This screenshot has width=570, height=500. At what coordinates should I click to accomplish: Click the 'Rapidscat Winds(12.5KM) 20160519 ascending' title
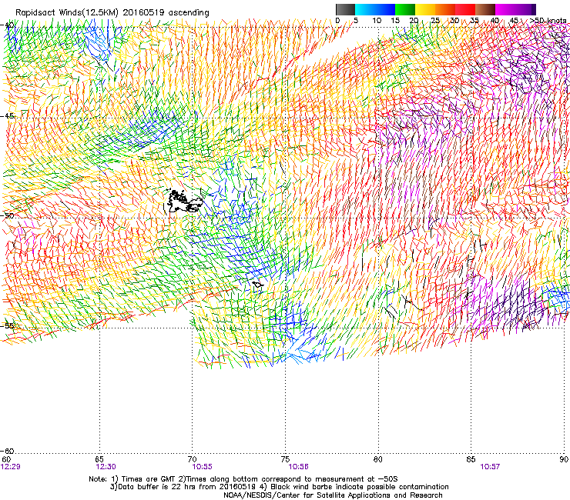click(x=112, y=13)
